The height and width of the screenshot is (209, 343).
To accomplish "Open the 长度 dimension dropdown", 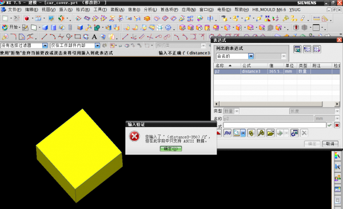I will (337, 111).
